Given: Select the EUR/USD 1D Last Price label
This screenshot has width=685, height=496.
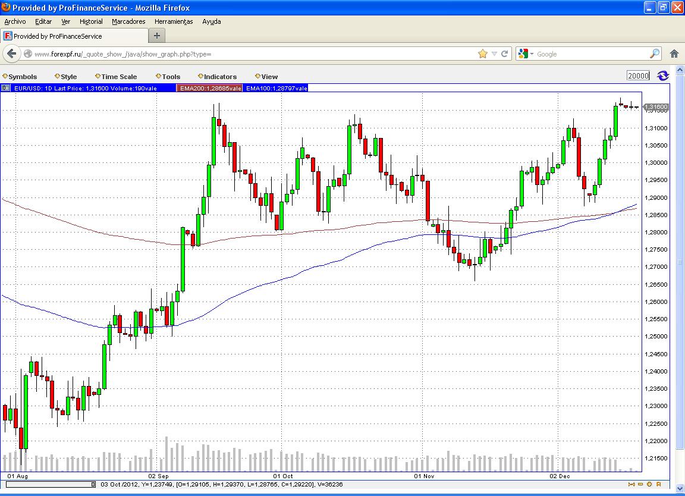Looking at the screenshot, I should pos(85,88).
